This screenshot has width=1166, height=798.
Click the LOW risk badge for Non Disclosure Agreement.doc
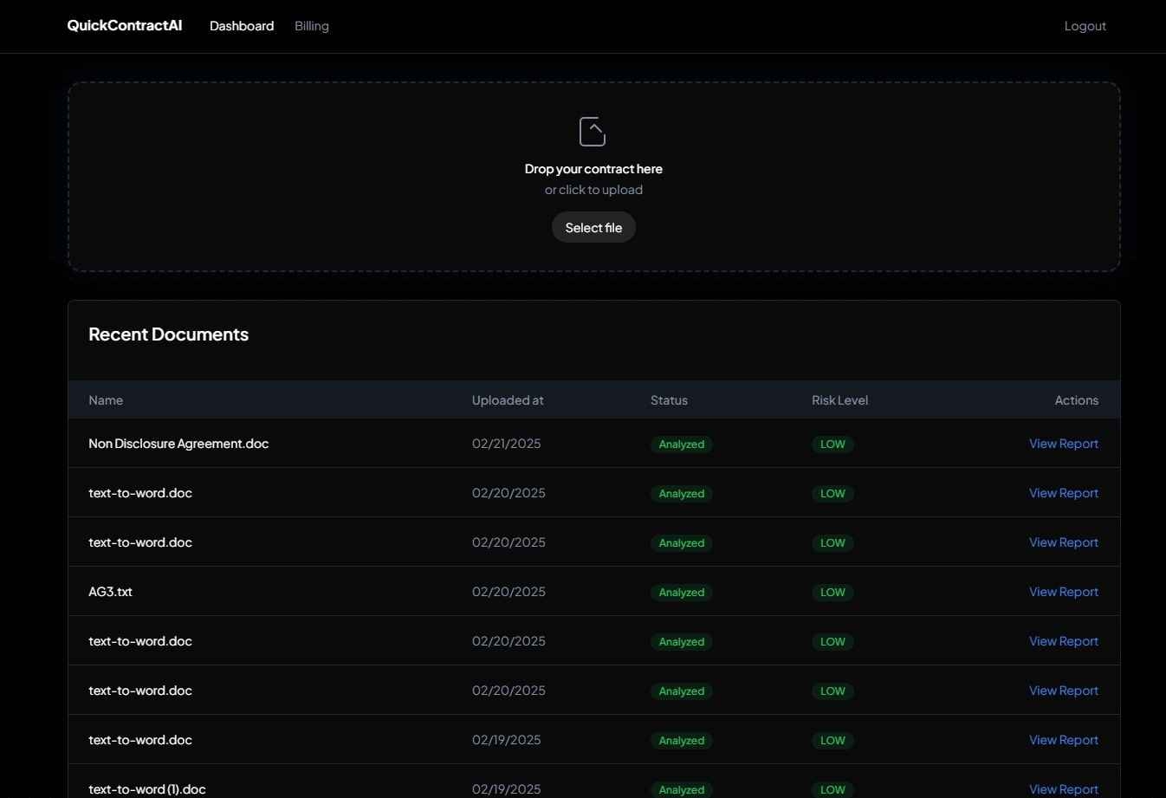point(832,444)
